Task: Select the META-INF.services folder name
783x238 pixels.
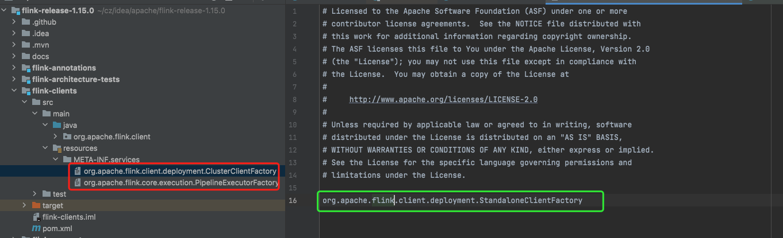Action: point(106,159)
